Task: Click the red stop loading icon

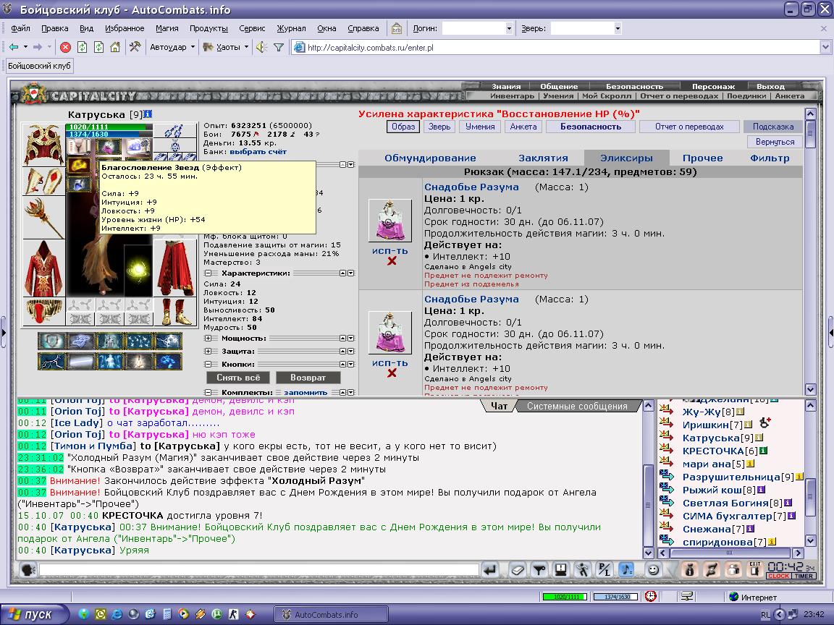Action: (65, 47)
